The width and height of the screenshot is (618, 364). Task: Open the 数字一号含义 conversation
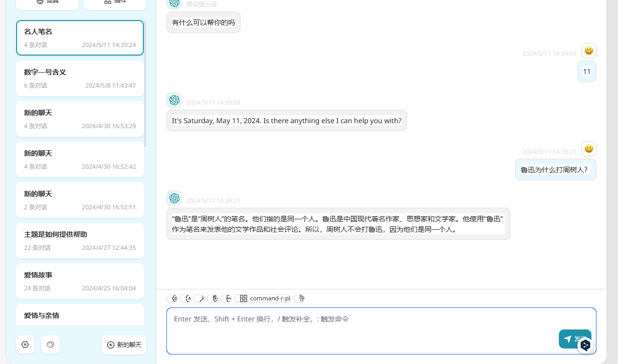tap(80, 78)
